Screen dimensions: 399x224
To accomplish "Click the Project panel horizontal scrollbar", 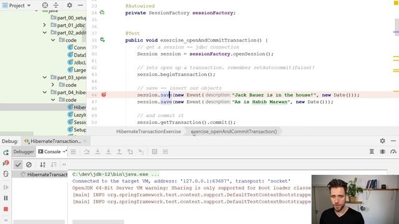I will 17,133.
